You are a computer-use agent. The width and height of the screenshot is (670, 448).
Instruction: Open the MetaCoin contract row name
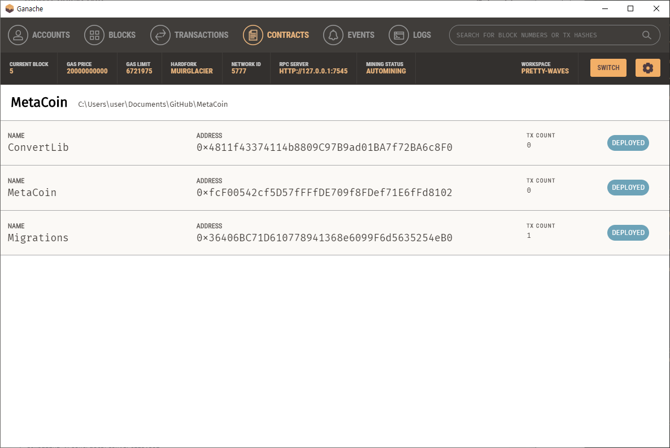32,193
